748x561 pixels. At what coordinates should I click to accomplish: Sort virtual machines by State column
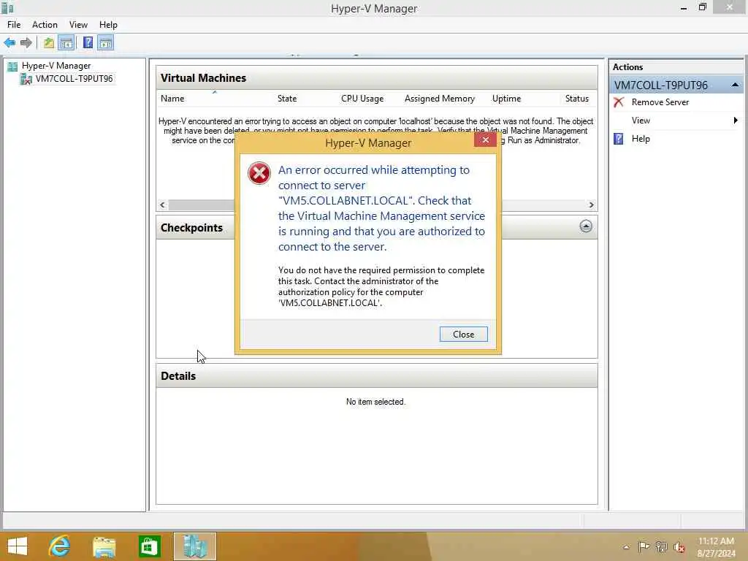pos(287,99)
